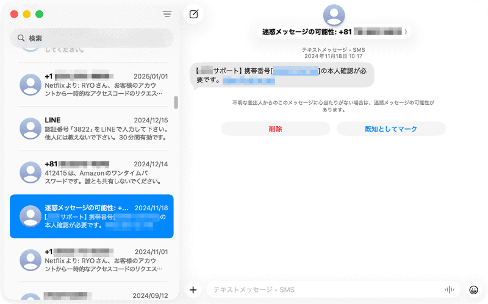The width and height of the screenshot is (488, 304).
Task: Open the Netflix conversation dated 2025/01/01
Action: coord(92,85)
